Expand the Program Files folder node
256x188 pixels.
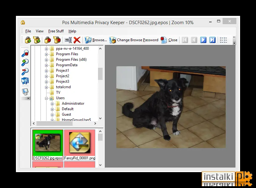46,54
